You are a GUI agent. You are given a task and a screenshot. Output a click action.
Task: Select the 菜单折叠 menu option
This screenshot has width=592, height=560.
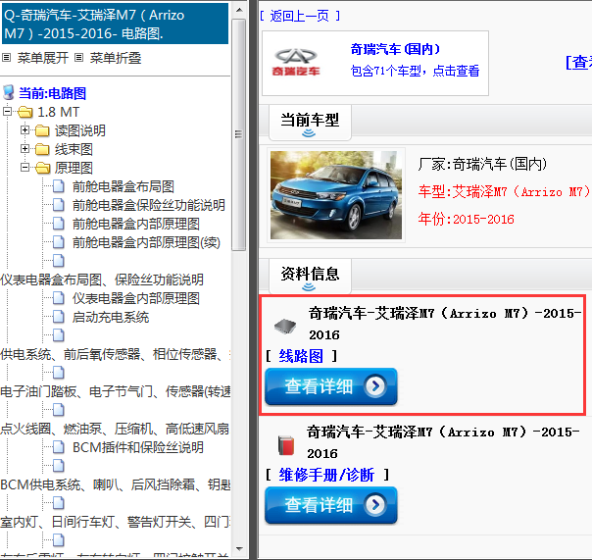pos(115,58)
